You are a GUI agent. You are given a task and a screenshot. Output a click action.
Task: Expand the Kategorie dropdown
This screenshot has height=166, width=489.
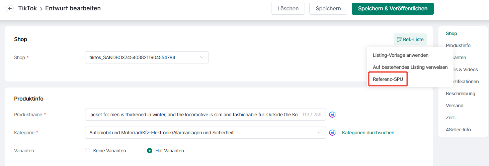[205, 133]
